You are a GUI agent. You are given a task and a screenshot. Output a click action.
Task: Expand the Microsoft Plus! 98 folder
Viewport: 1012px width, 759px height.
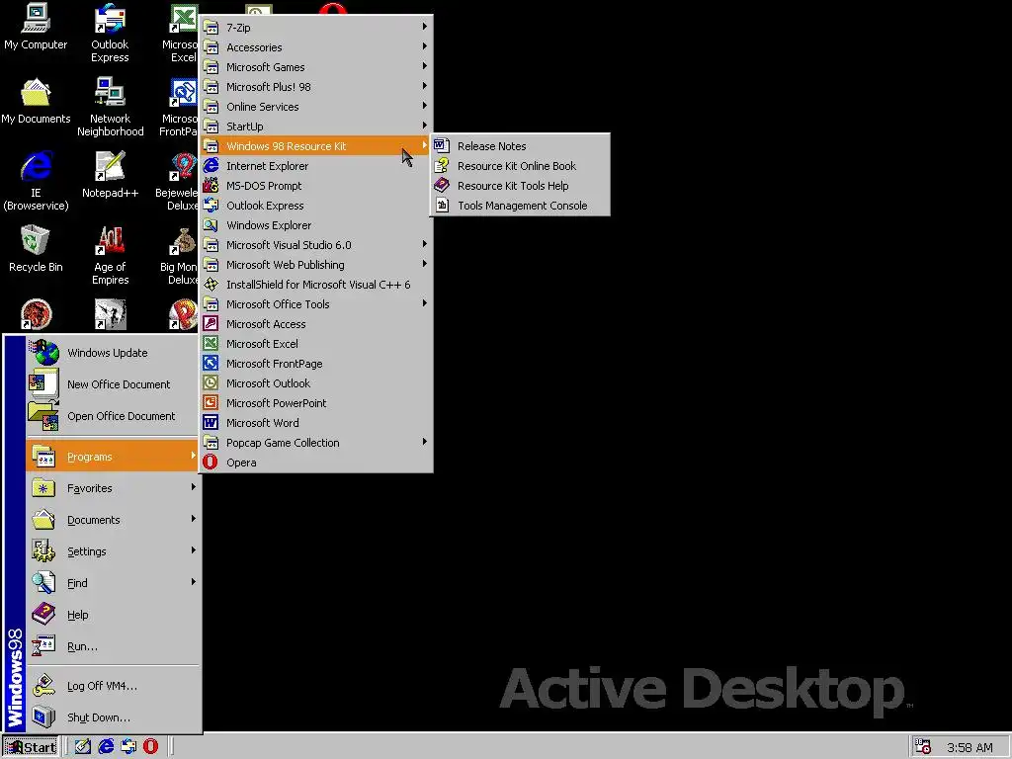[x=315, y=87]
